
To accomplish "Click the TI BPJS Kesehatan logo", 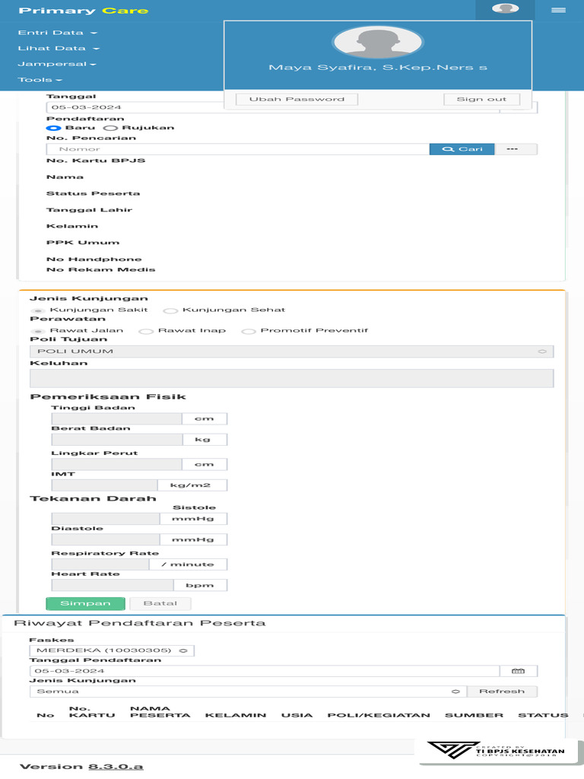I will [500, 750].
